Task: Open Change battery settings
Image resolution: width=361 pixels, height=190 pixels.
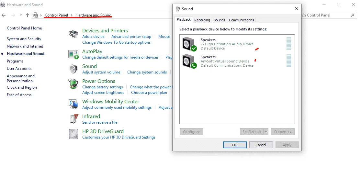Action: pyautogui.click(x=102, y=87)
